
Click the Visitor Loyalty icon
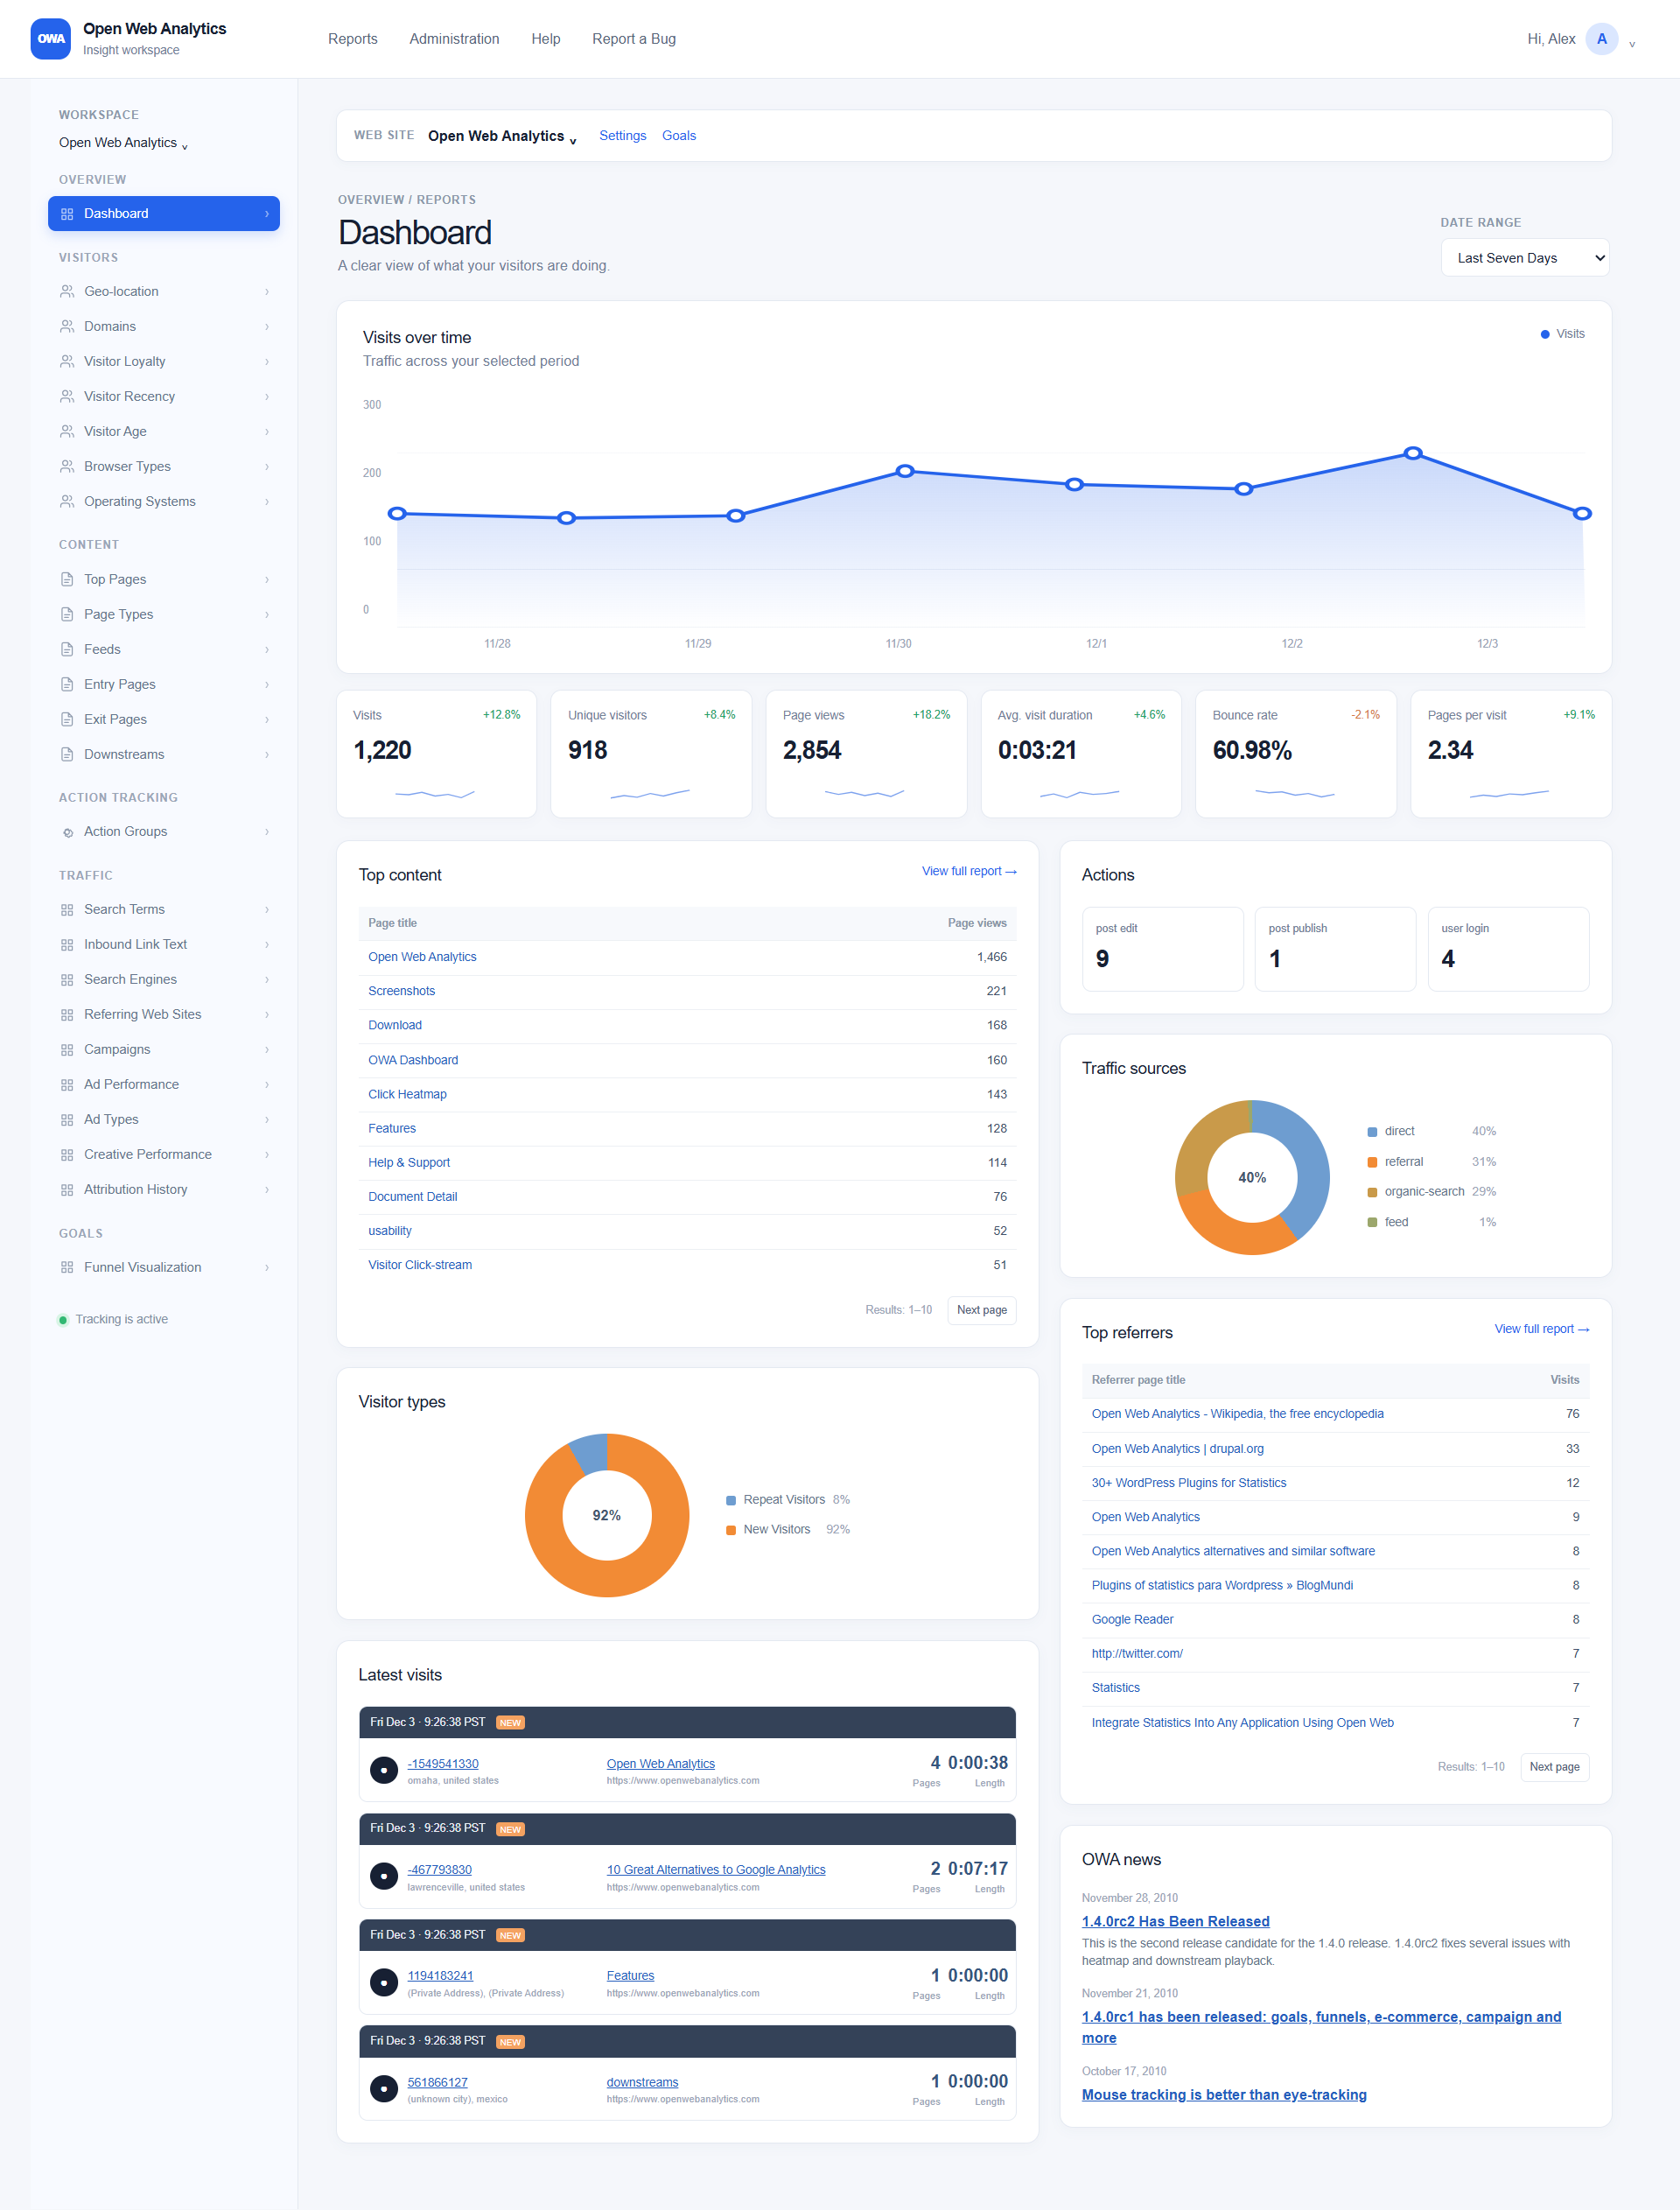pyautogui.click(x=67, y=362)
